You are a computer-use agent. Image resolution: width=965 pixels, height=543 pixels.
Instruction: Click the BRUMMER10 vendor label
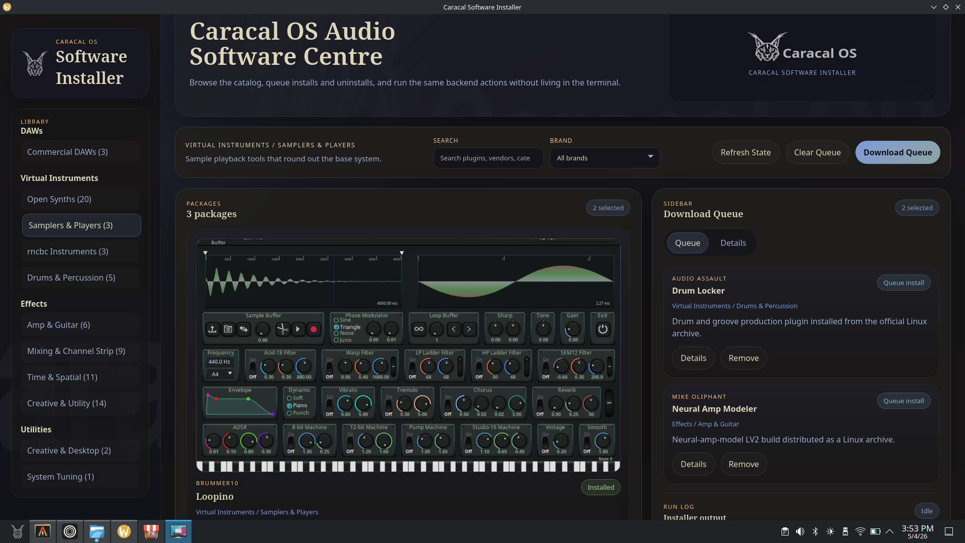click(217, 483)
